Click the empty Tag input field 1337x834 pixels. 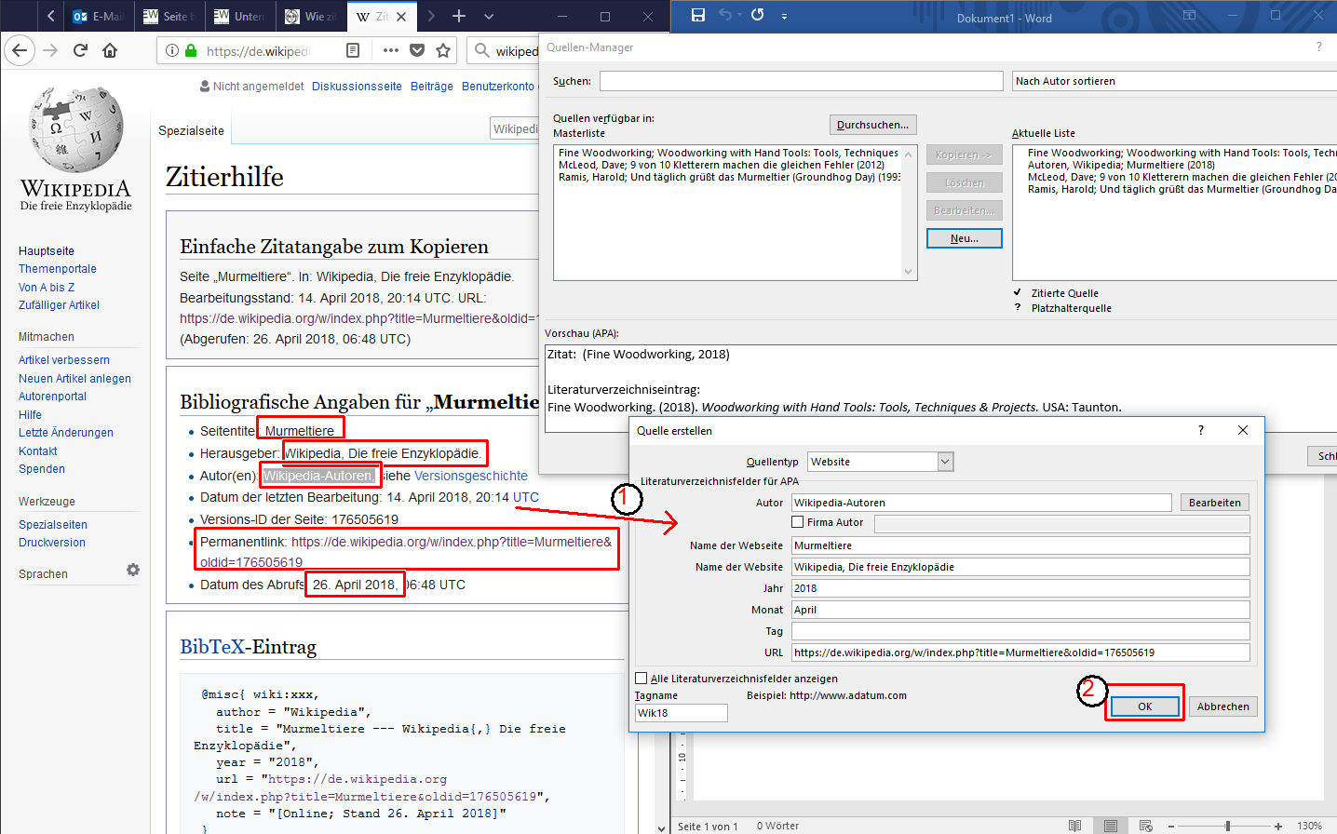tap(1020, 631)
